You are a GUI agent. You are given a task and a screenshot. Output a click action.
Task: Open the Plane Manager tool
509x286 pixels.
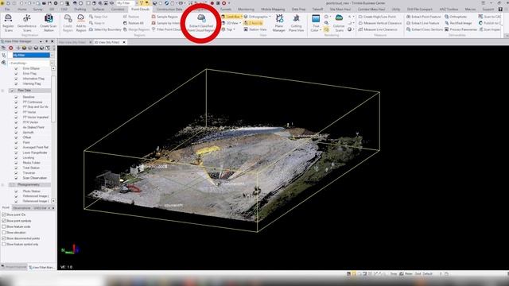pyautogui.click(x=279, y=23)
